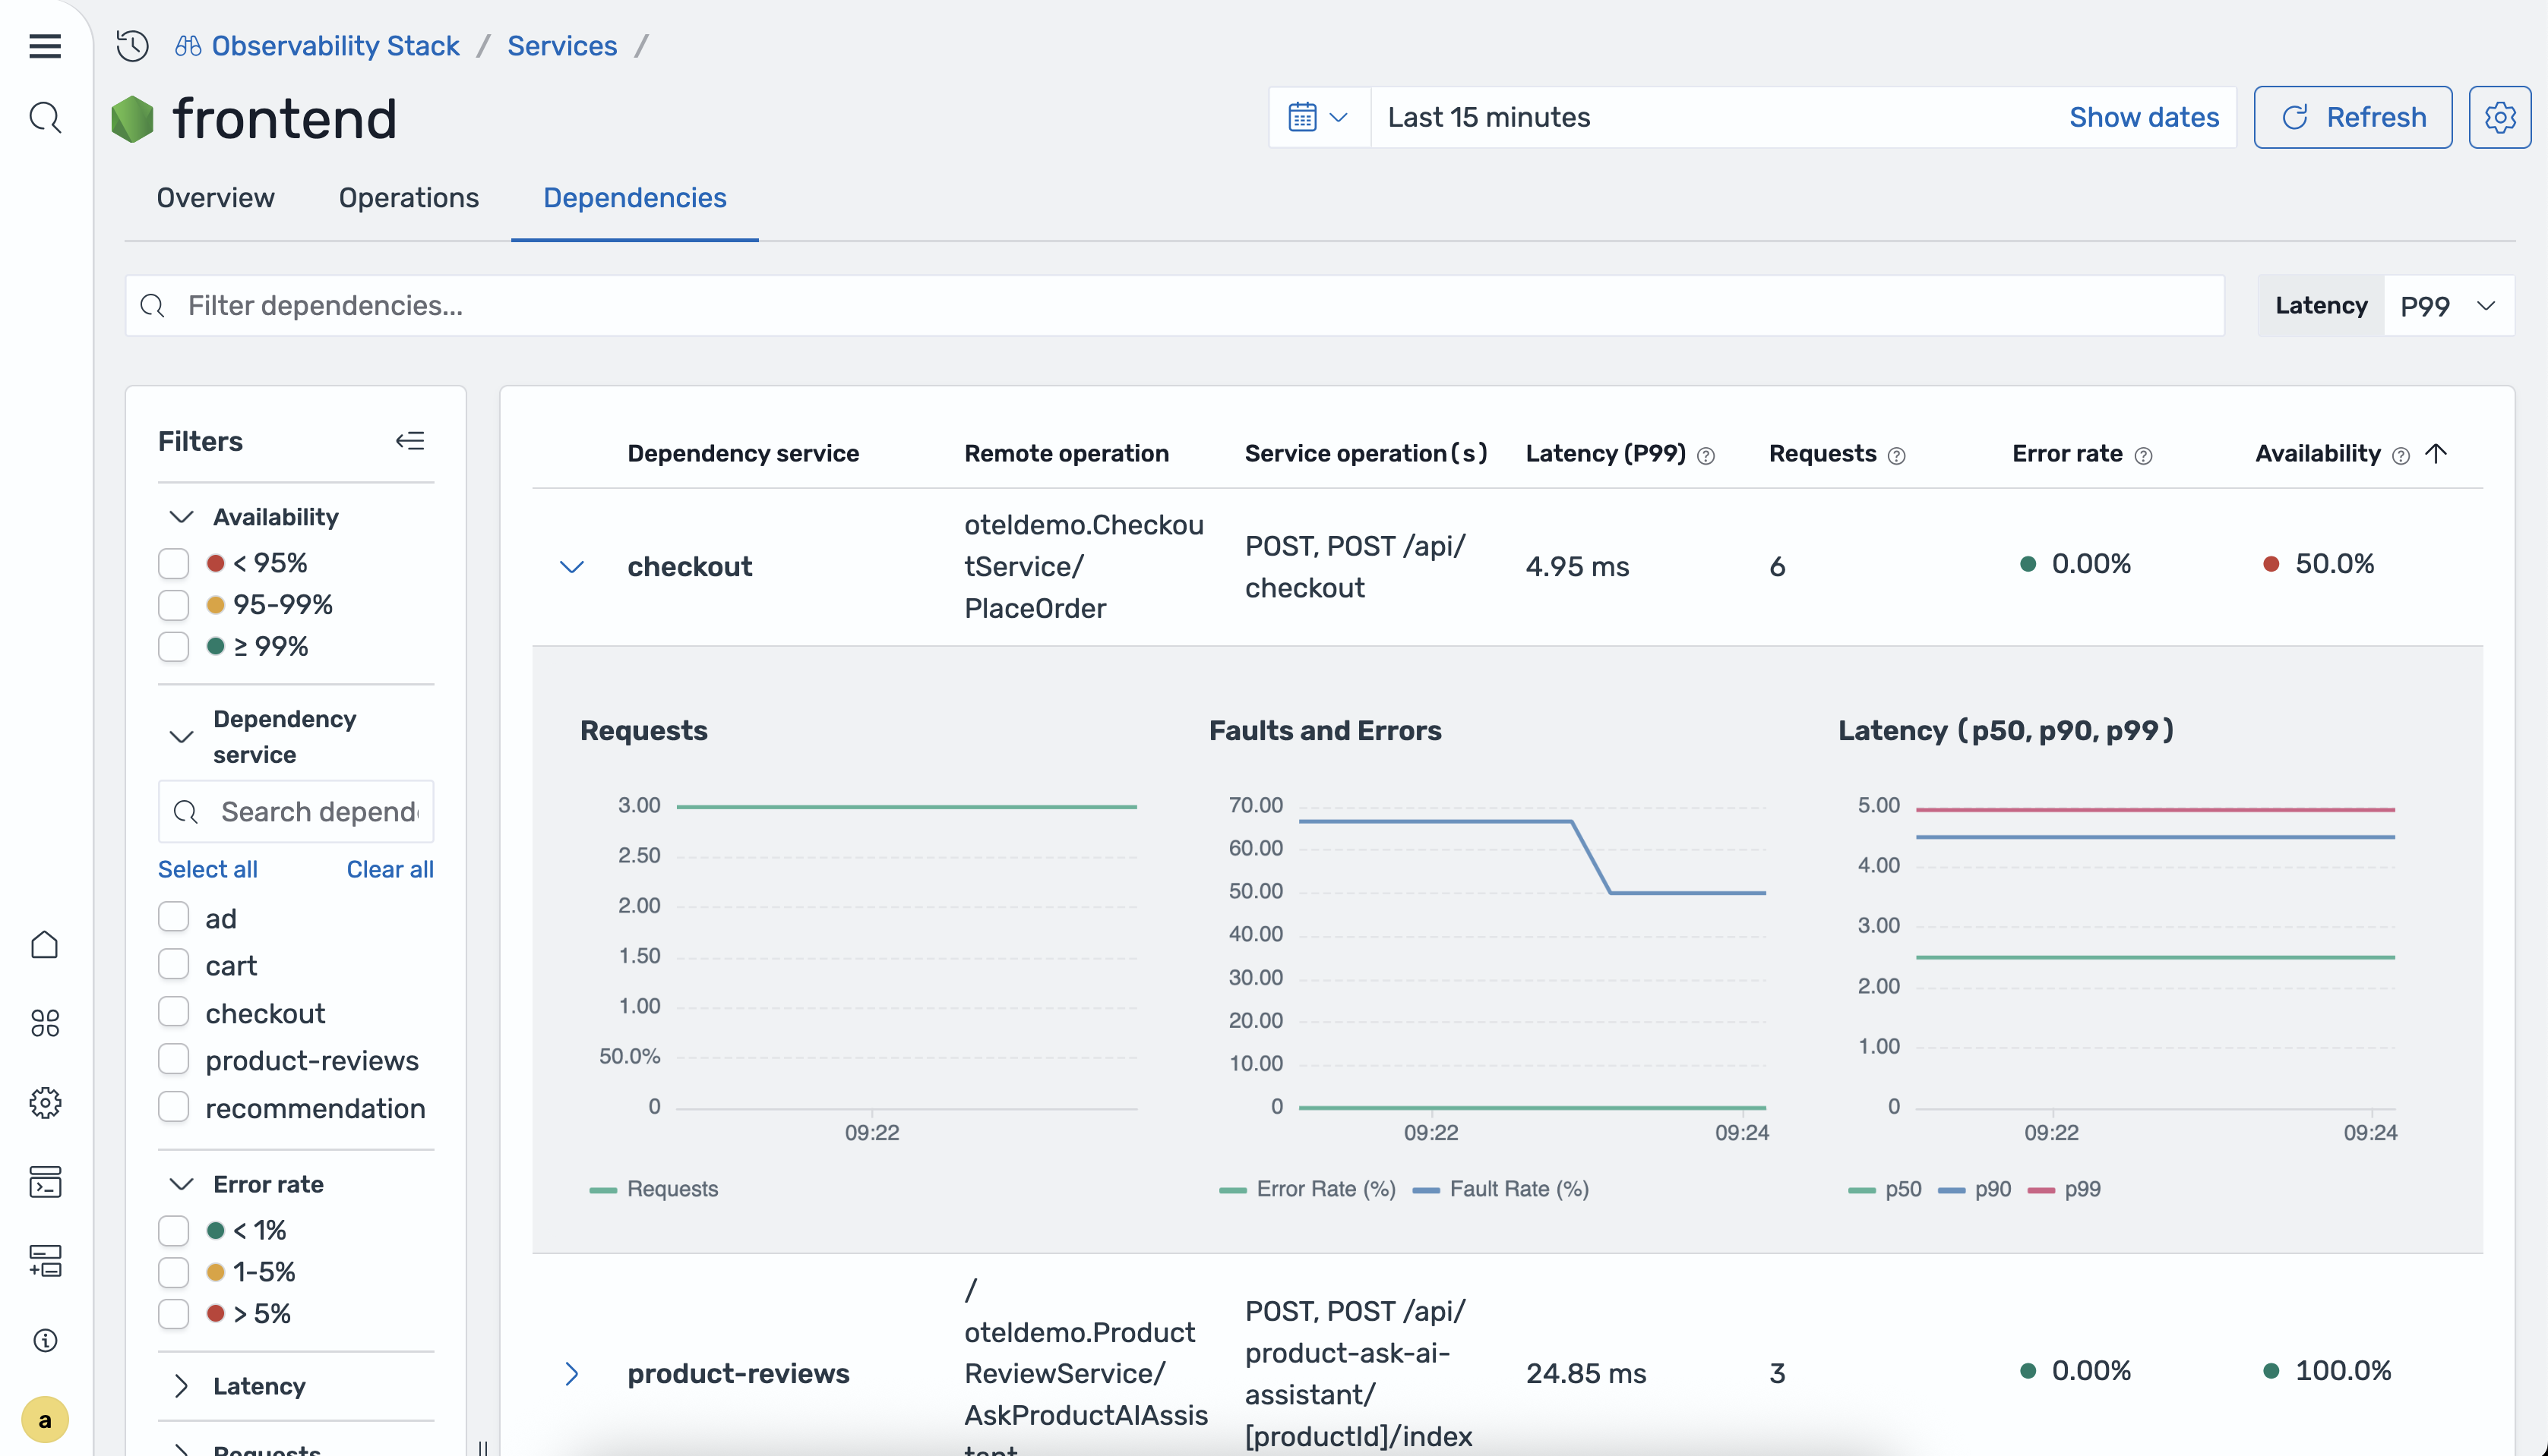This screenshot has width=2548, height=1456.
Task: Switch to the Overview tab
Action: coord(215,198)
